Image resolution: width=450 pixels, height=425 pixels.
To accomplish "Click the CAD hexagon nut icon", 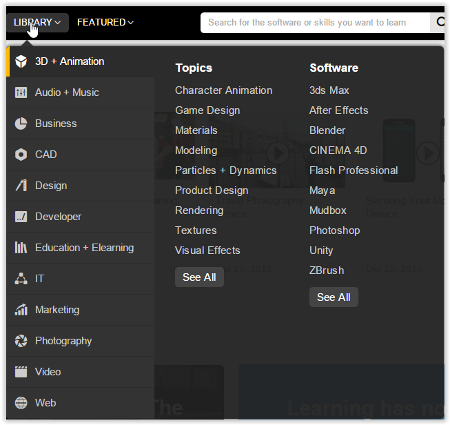I will [x=21, y=155].
